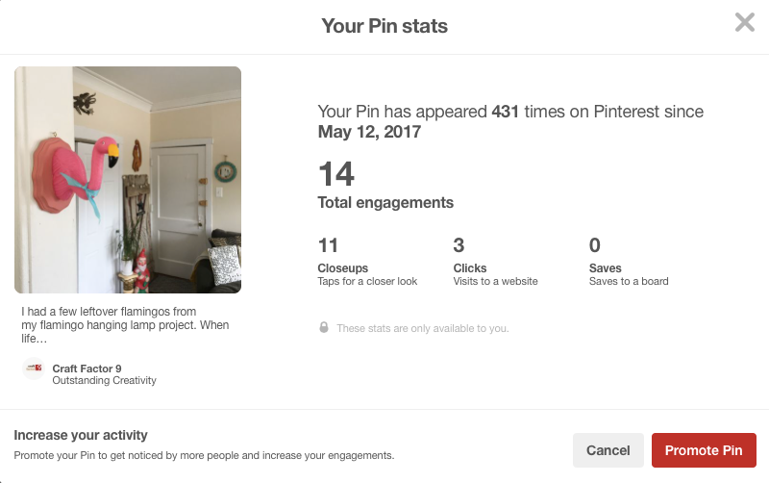The image size is (769, 483).
Task: Click the Total engagements label
Action: pyautogui.click(x=385, y=203)
